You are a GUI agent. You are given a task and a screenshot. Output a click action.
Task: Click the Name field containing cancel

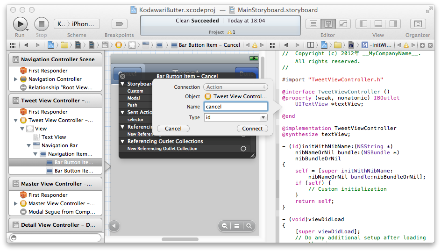coord(236,107)
